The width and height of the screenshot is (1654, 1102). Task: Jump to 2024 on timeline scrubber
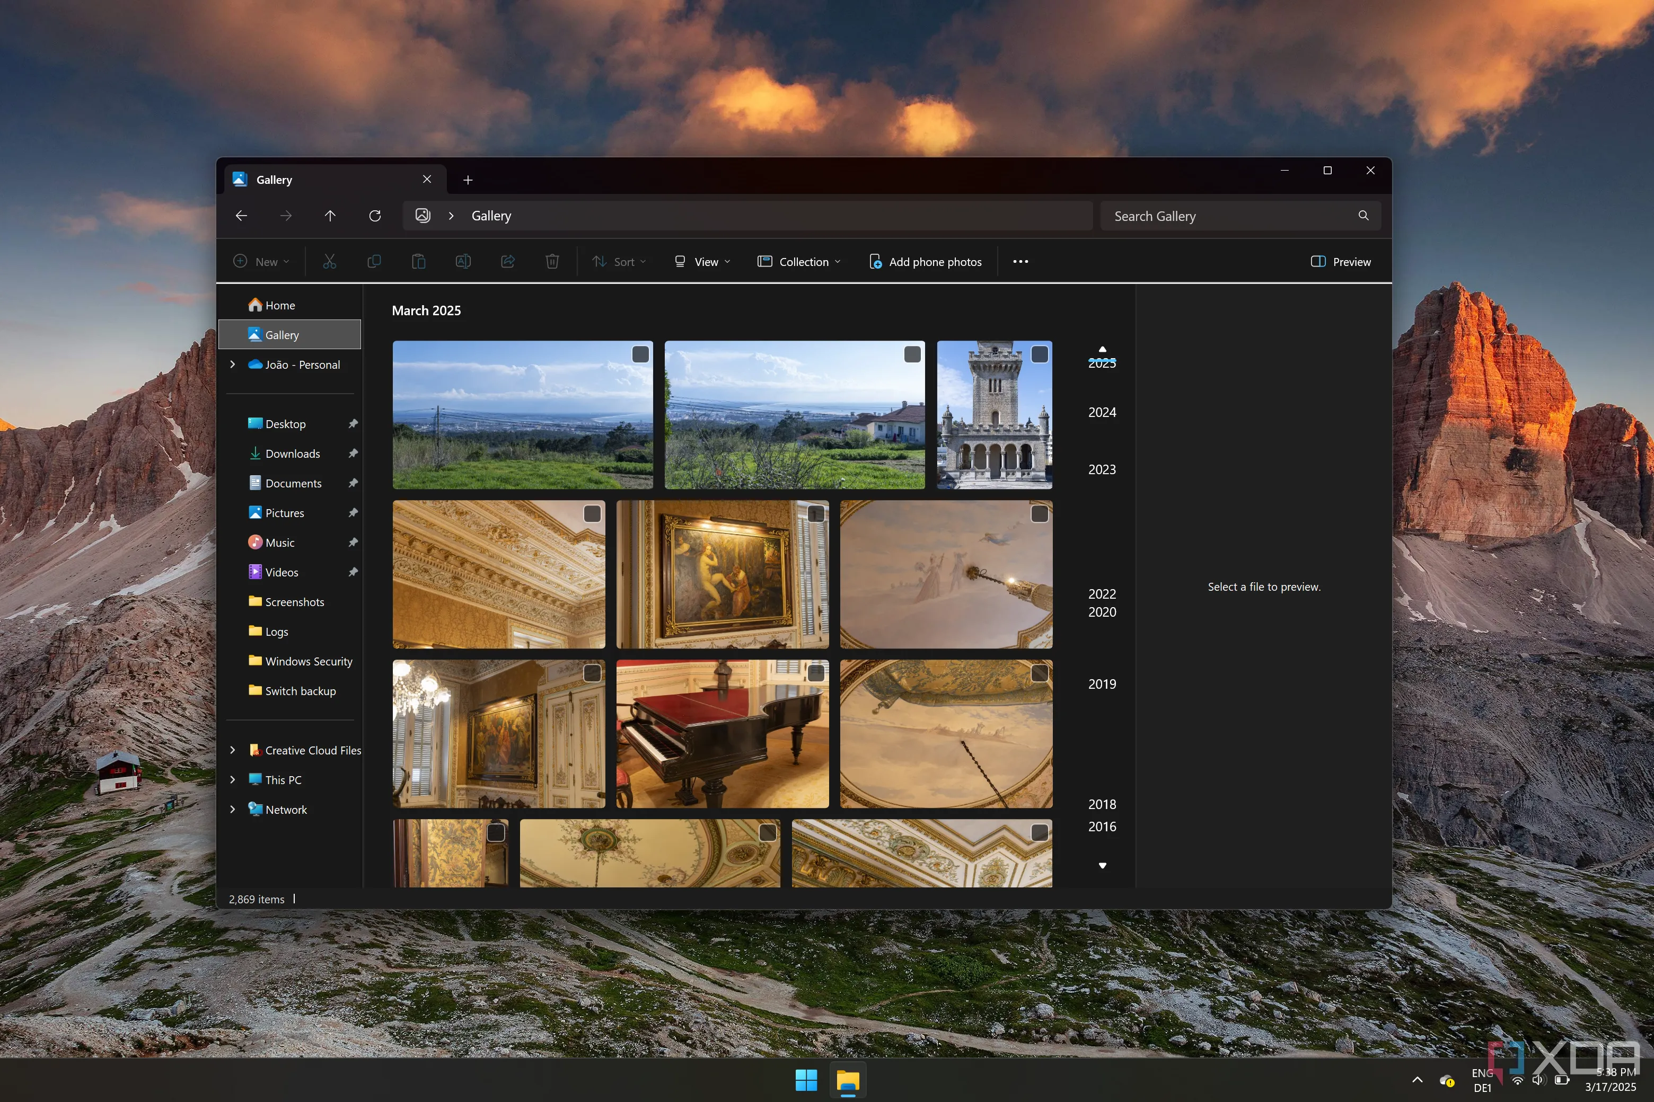click(1102, 413)
